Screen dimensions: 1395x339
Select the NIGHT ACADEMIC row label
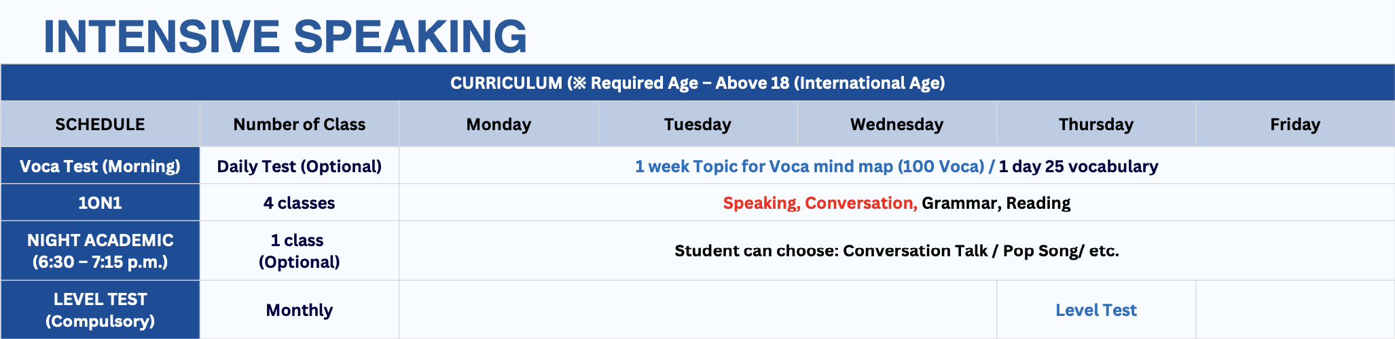tap(100, 250)
